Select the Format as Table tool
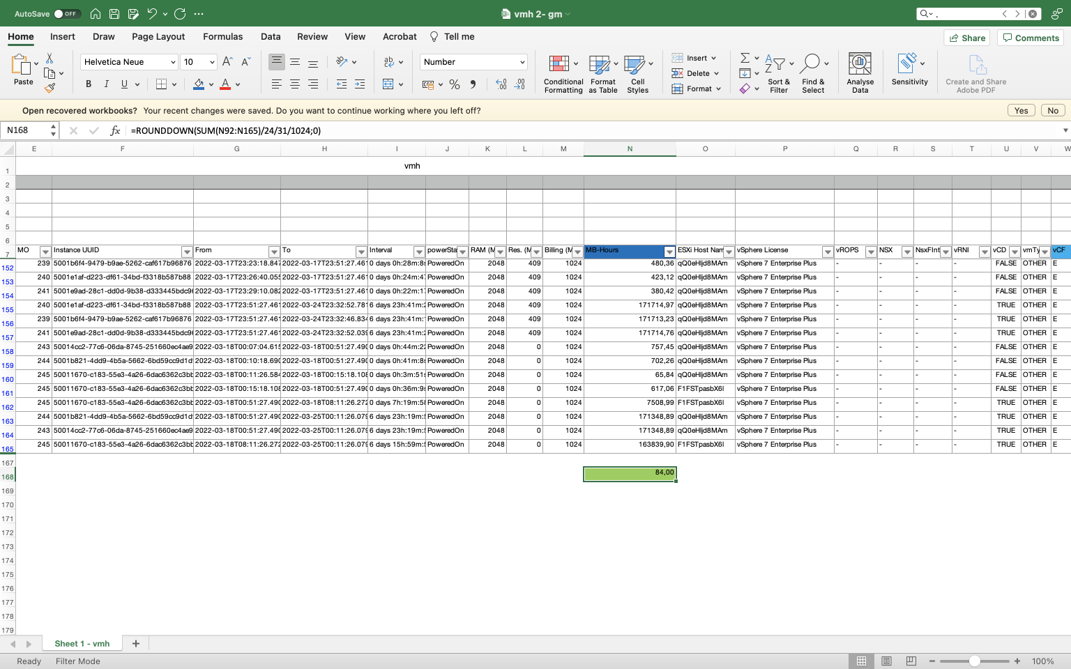1071x669 pixels. tap(602, 72)
